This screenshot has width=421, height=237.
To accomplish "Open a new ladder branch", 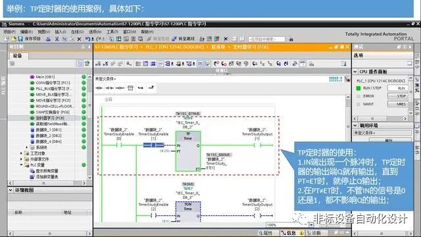I will click(x=141, y=88).
